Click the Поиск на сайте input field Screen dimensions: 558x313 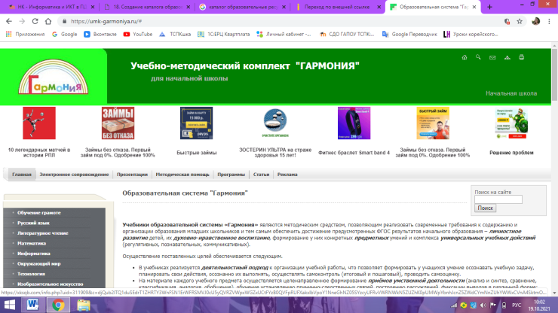[498, 199]
